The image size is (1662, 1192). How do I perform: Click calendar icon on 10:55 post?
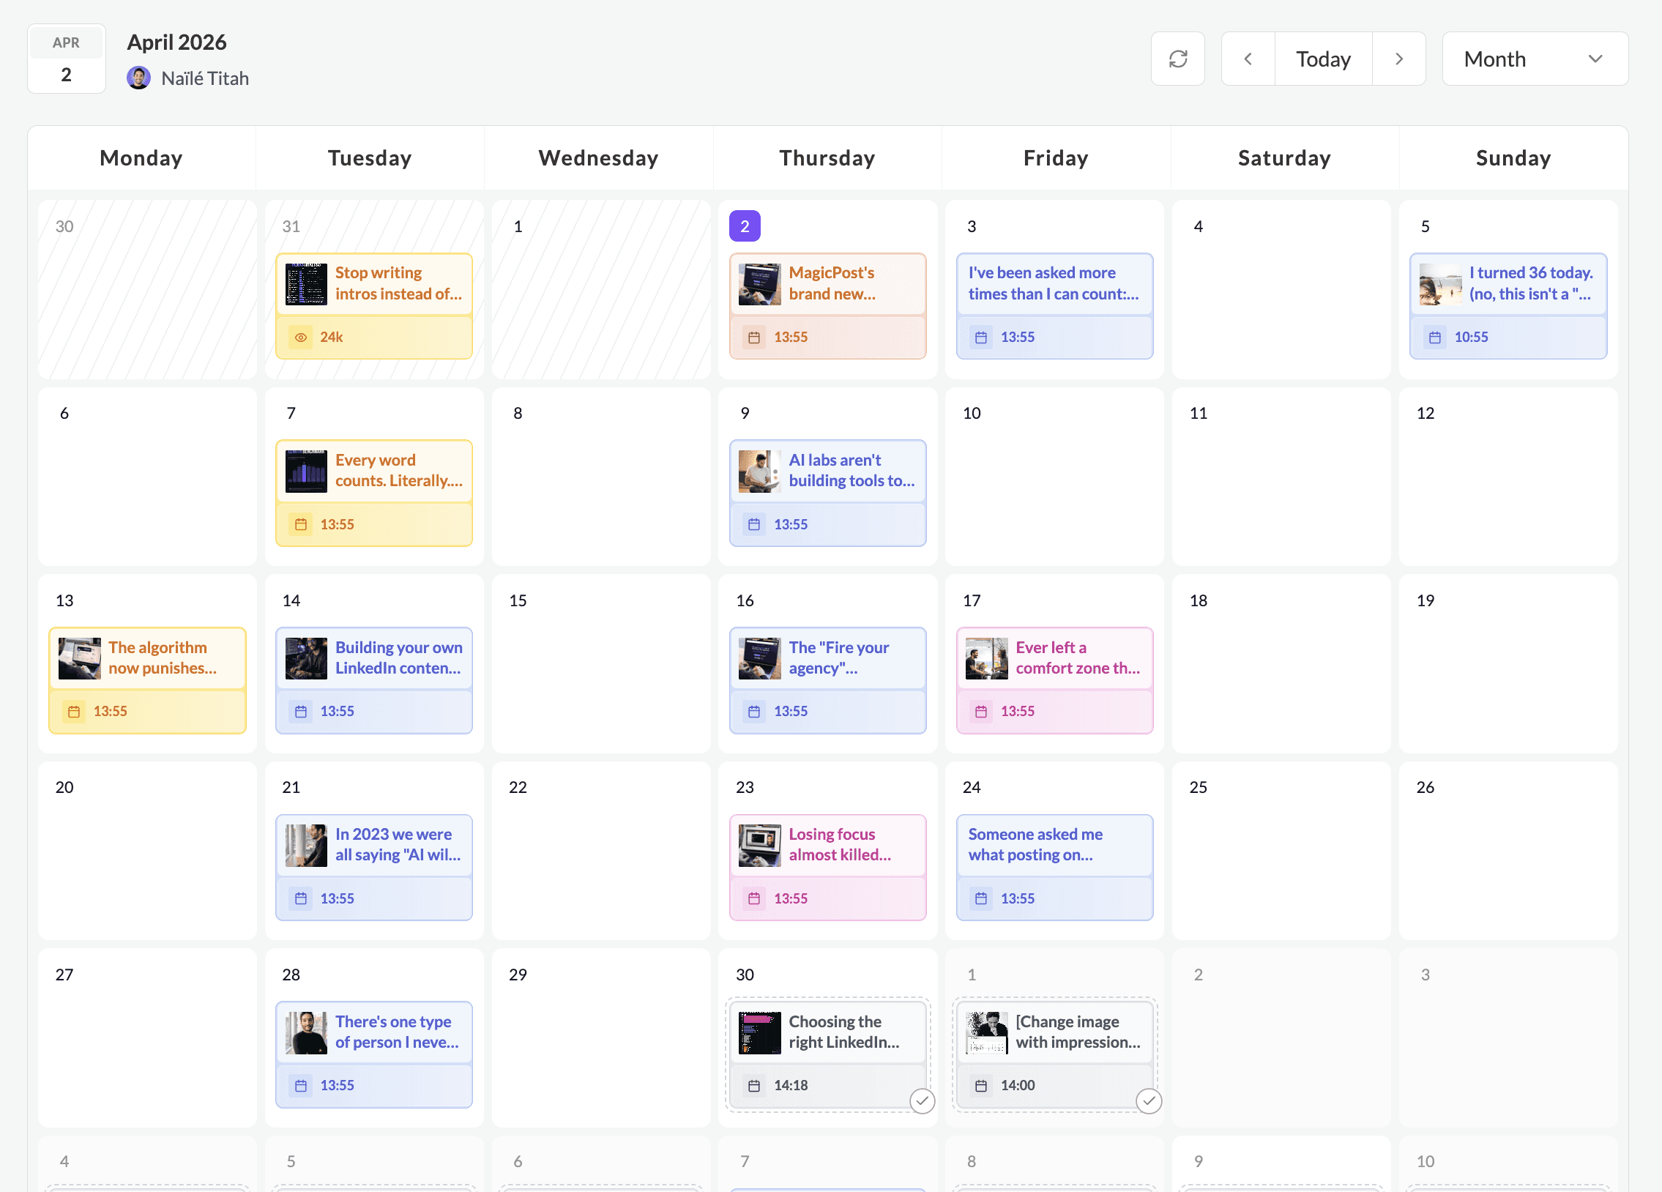pos(1435,337)
